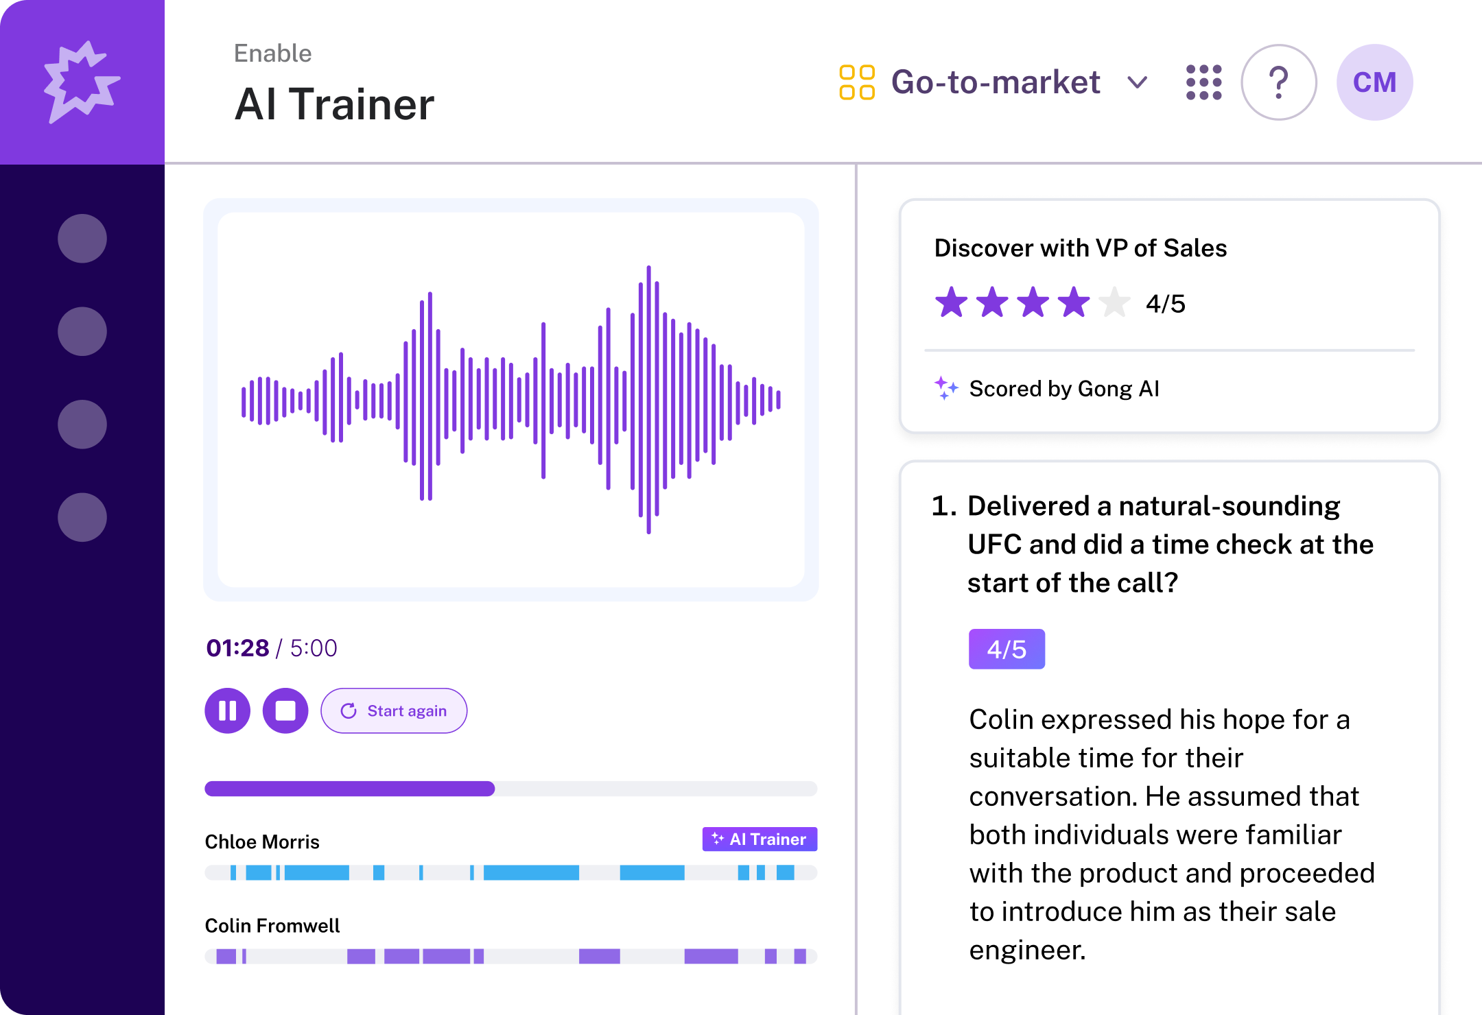Select the fourth sidebar circle icon
Viewport: 1482px width, 1015px height.
point(82,517)
